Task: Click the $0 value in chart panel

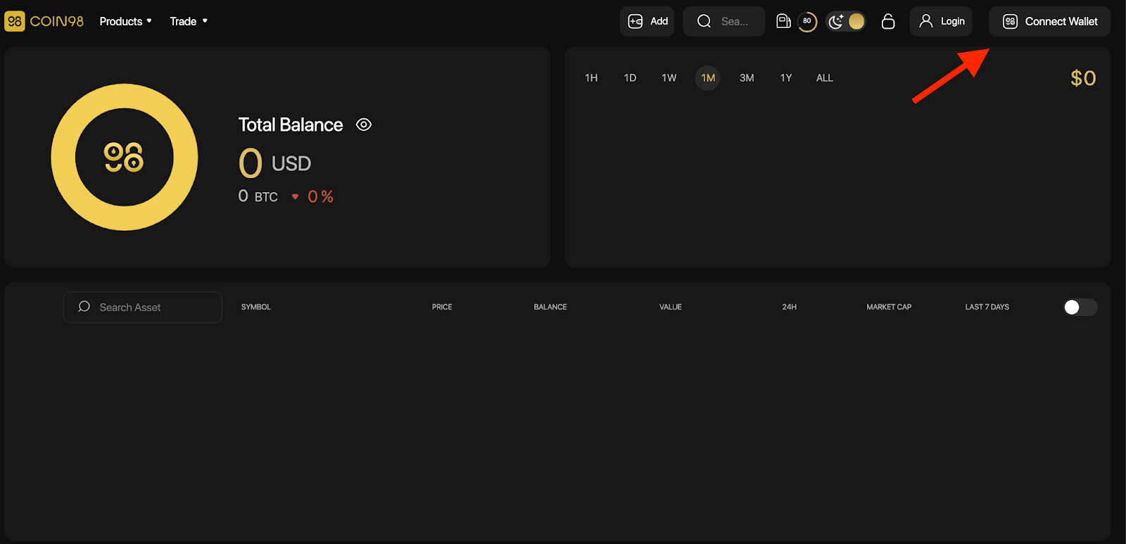Action: click(x=1083, y=78)
